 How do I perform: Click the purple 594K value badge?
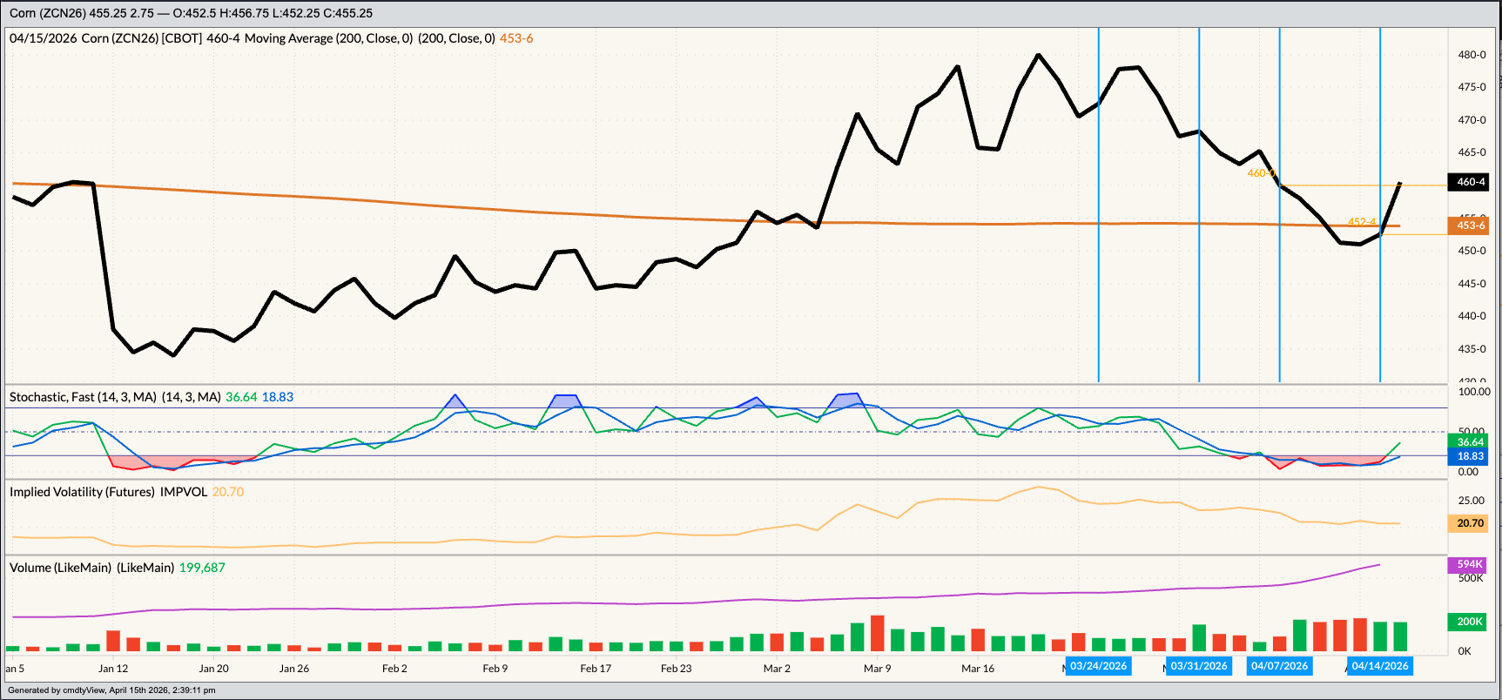coord(1470,564)
